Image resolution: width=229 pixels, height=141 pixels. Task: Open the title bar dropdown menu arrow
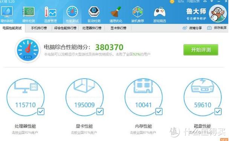coord(212,1)
